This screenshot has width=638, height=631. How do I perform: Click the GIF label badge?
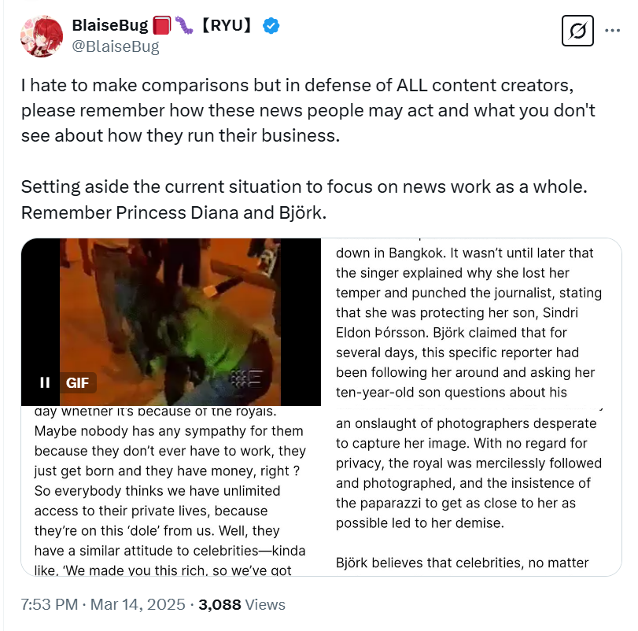[78, 382]
